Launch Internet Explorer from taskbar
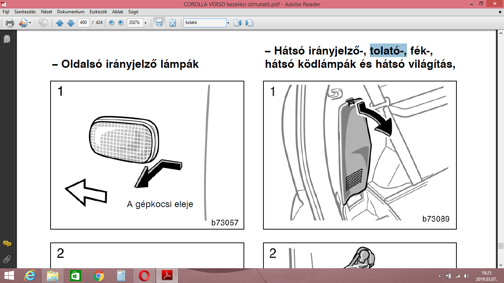This screenshot has height=283, width=504. point(30,275)
